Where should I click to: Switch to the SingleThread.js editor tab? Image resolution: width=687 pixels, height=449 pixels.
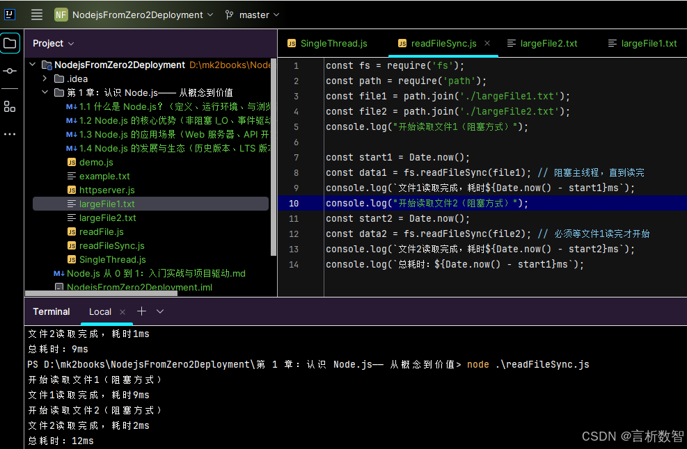click(x=327, y=43)
